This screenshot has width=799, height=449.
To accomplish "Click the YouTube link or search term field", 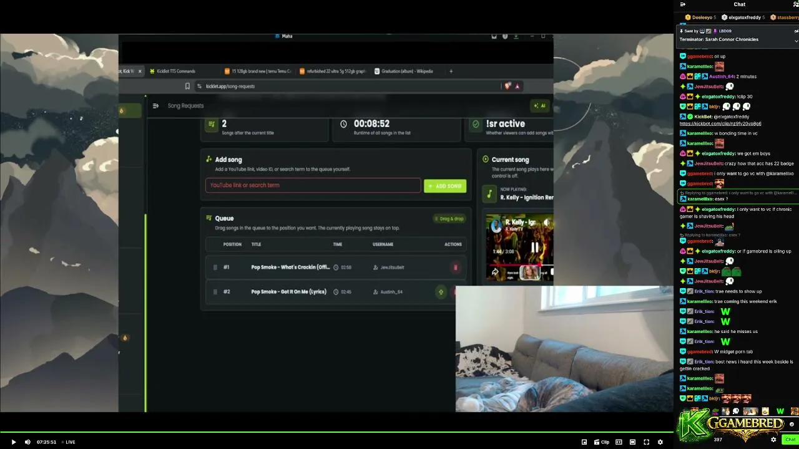I will click(313, 185).
